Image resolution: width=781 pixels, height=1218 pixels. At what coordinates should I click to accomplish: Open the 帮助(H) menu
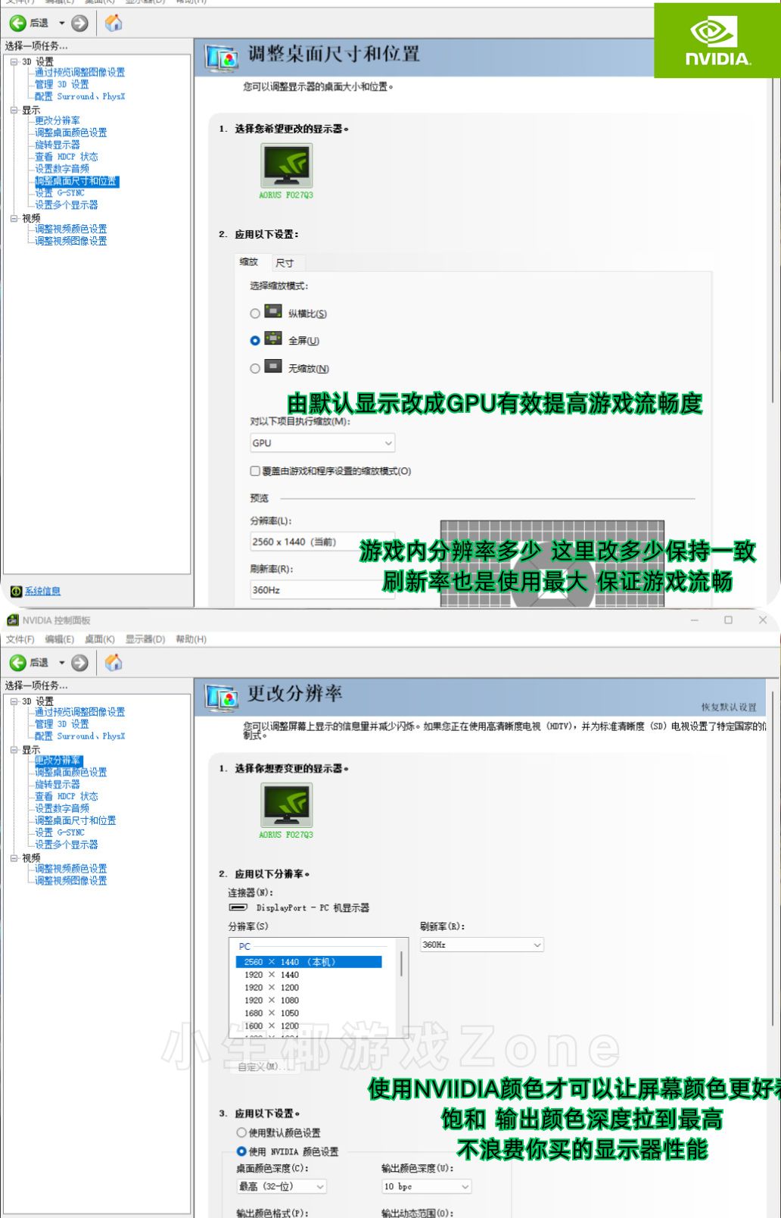(191, 639)
